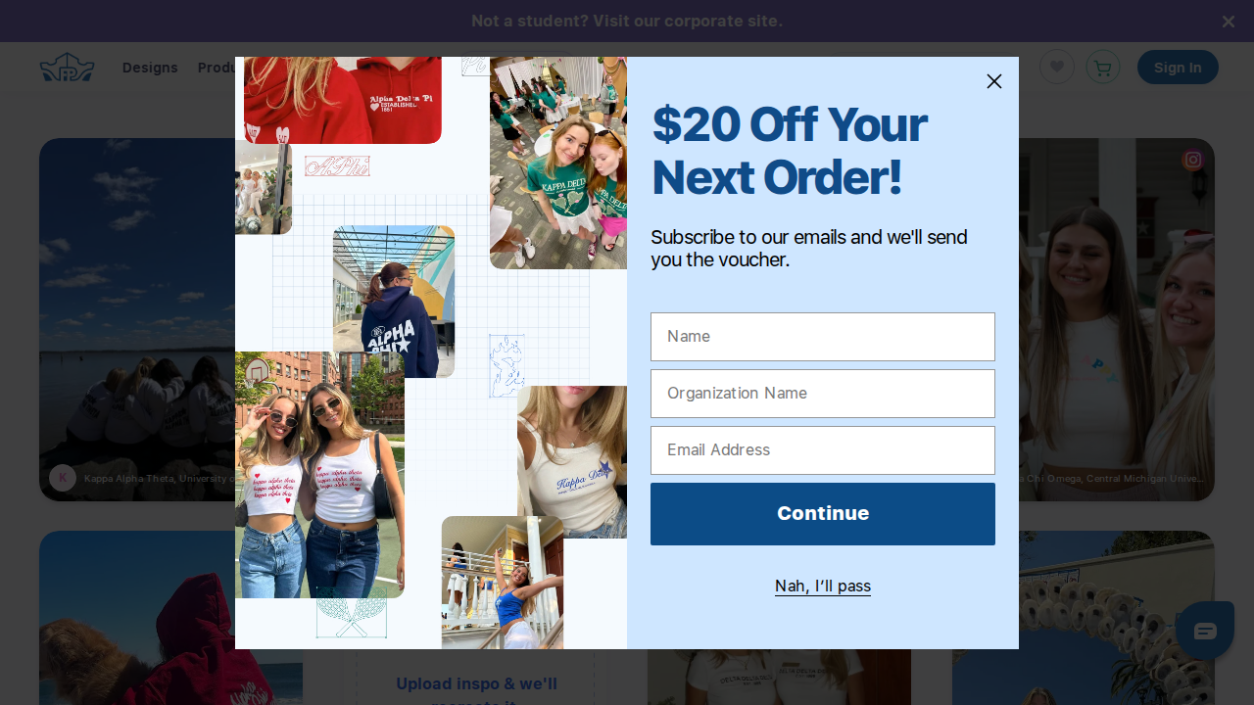The image size is (1254, 705).
Task: Click the site logo in header
Action: click(x=67, y=67)
